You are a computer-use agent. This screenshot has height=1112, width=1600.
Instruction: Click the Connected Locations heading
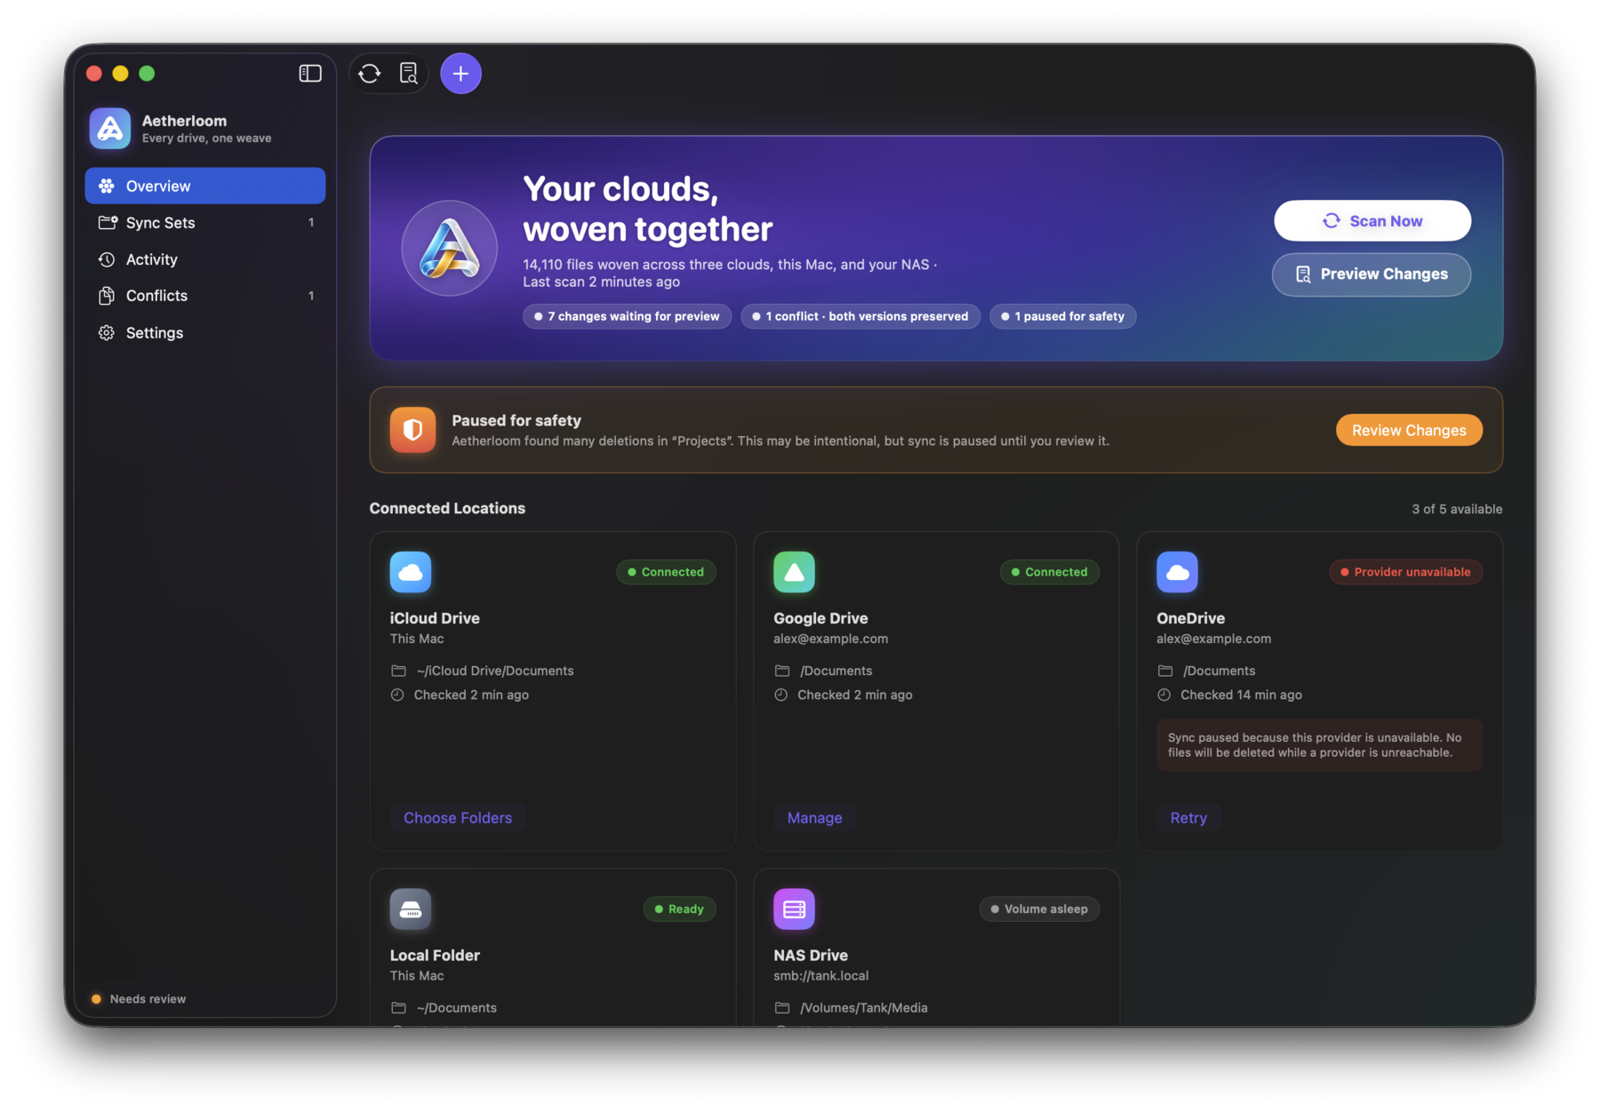pyautogui.click(x=447, y=508)
